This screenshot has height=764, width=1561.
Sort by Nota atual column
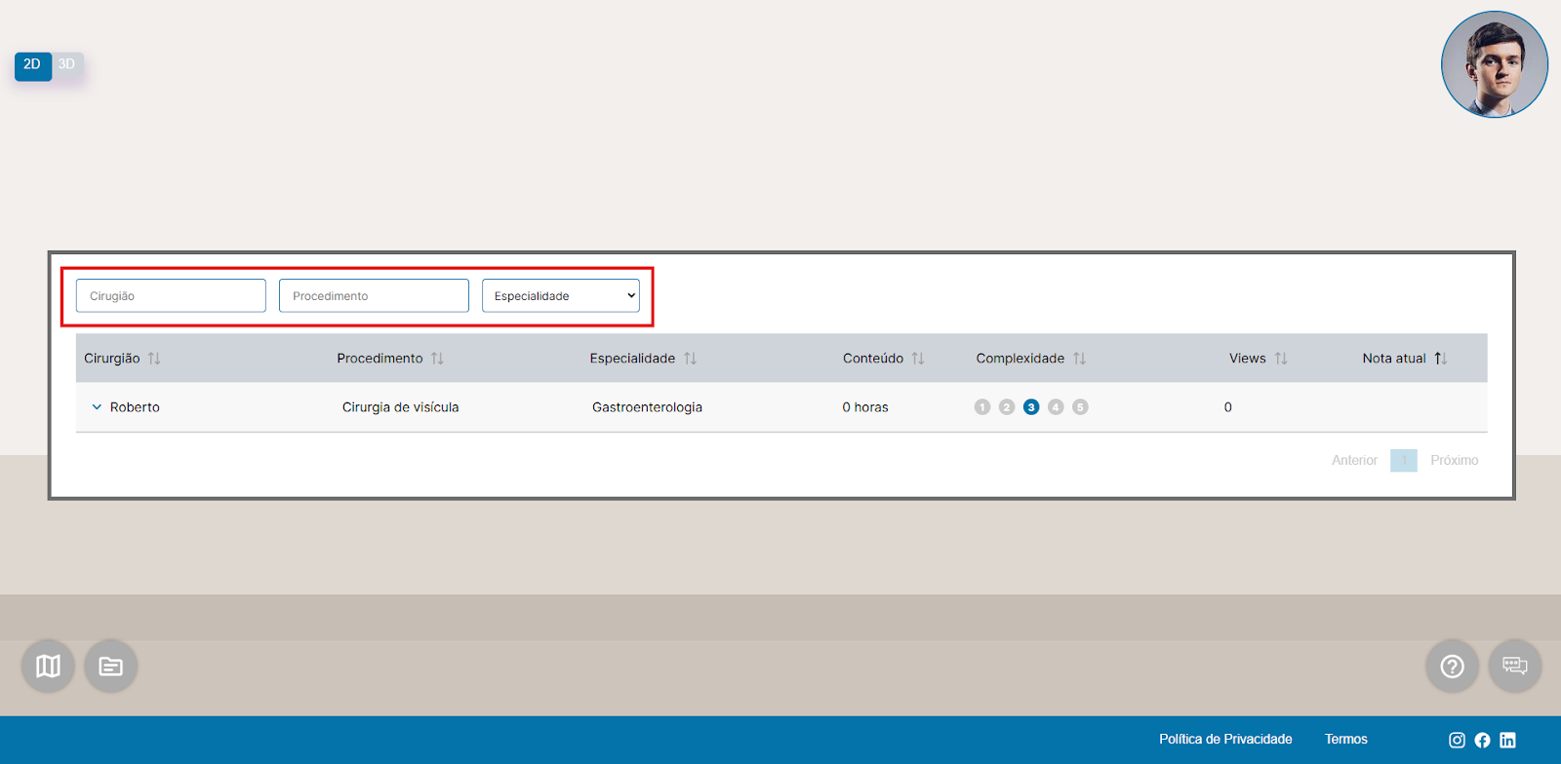pos(1440,359)
